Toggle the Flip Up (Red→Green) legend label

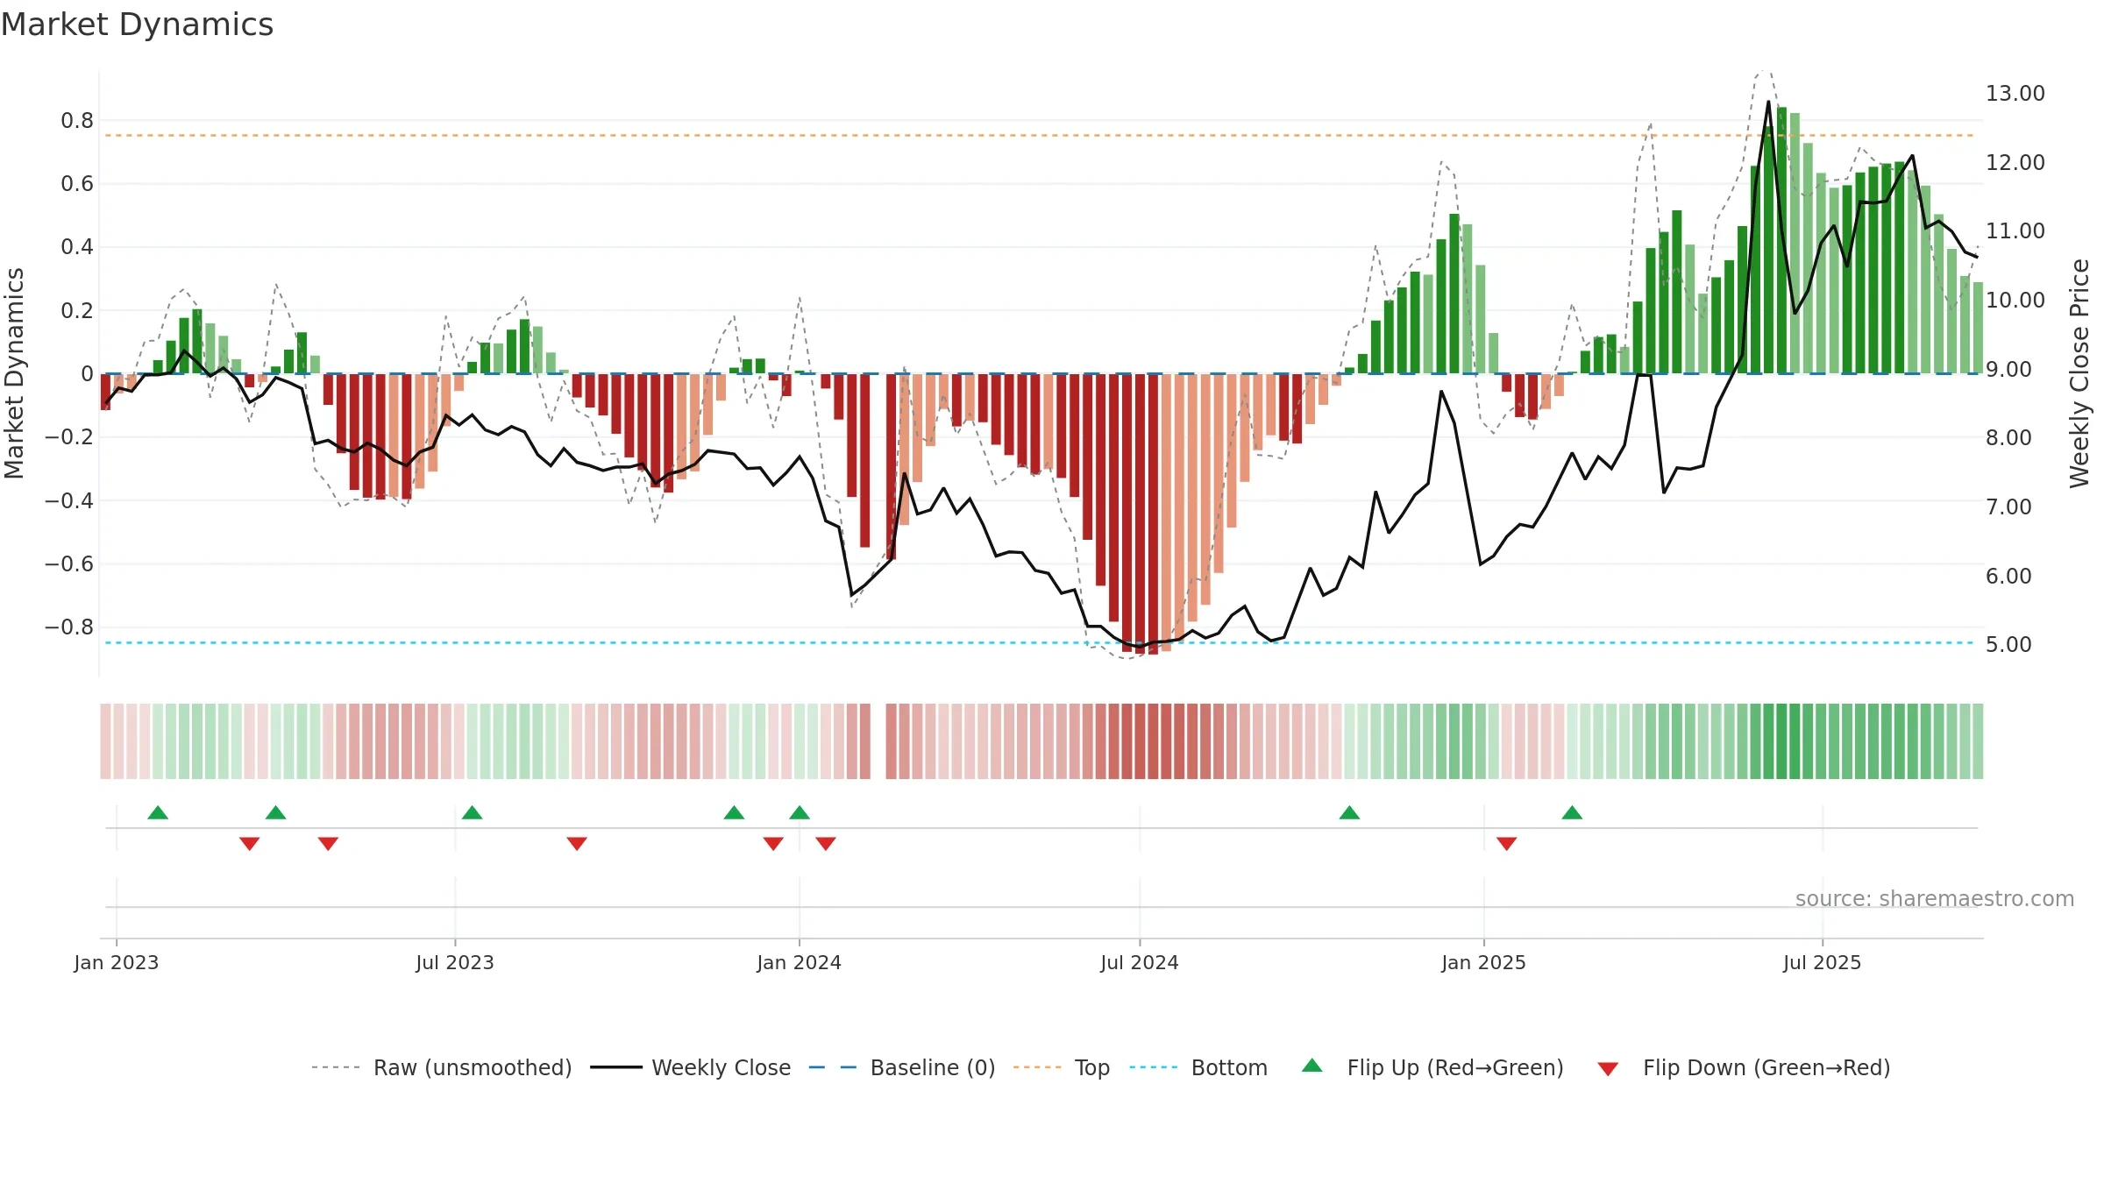pyautogui.click(x=1455, y=1067)
